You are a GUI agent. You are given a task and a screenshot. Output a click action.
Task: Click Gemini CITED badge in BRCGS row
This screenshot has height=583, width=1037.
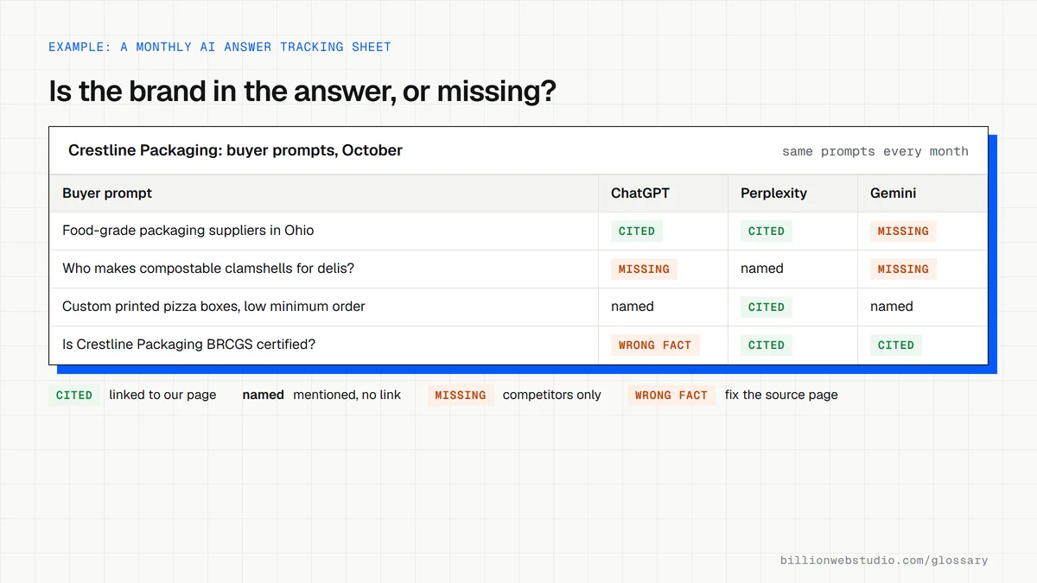[896, 345]
